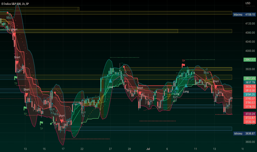Click the 6 date on time axis
The width and height of the screenshot is (257, 152).
[167, 149]
